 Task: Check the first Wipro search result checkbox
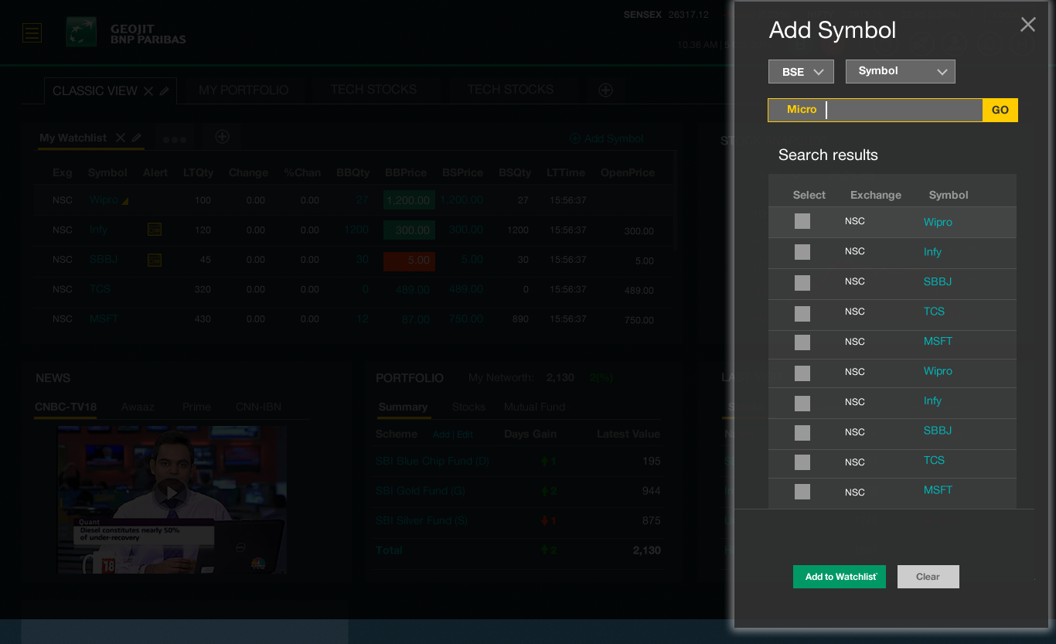pyautogui.click(x=802, y=222)
